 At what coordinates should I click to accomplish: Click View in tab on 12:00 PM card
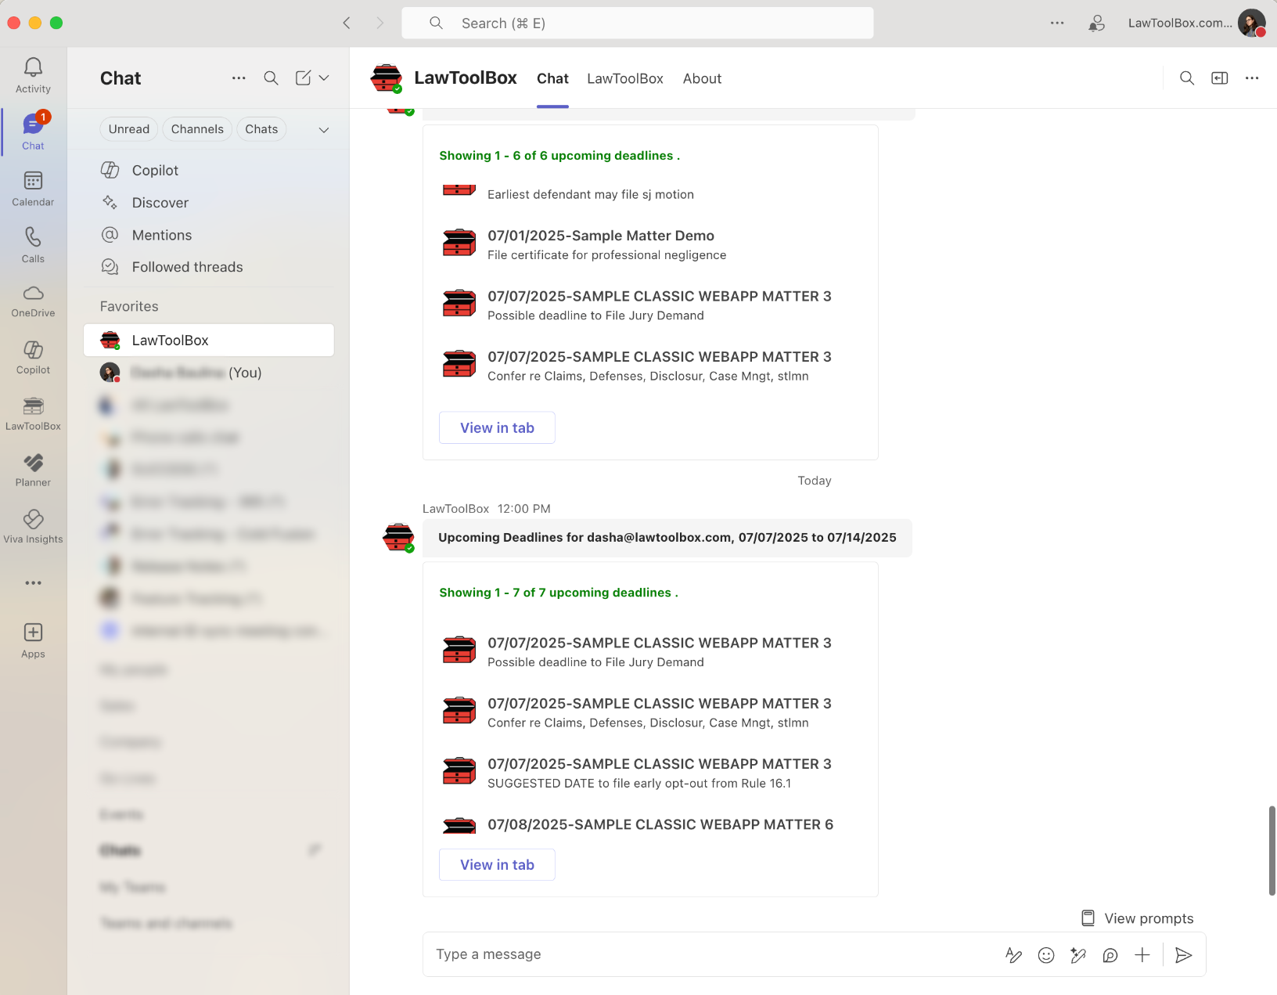tap(497, 864)
